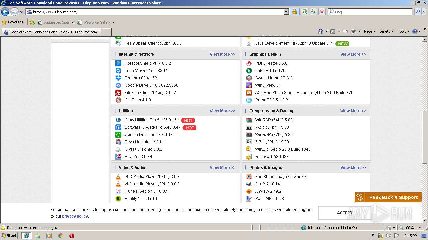The image size is (428, 240).
Task: Expand the Web Slice Gallery dropdown
Action: click(113, 22)
